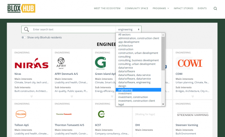Open the sector dropdown showing engineering

[x=128, y=29]
